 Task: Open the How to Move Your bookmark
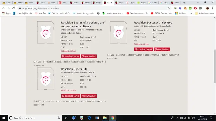tap(113, 13)
